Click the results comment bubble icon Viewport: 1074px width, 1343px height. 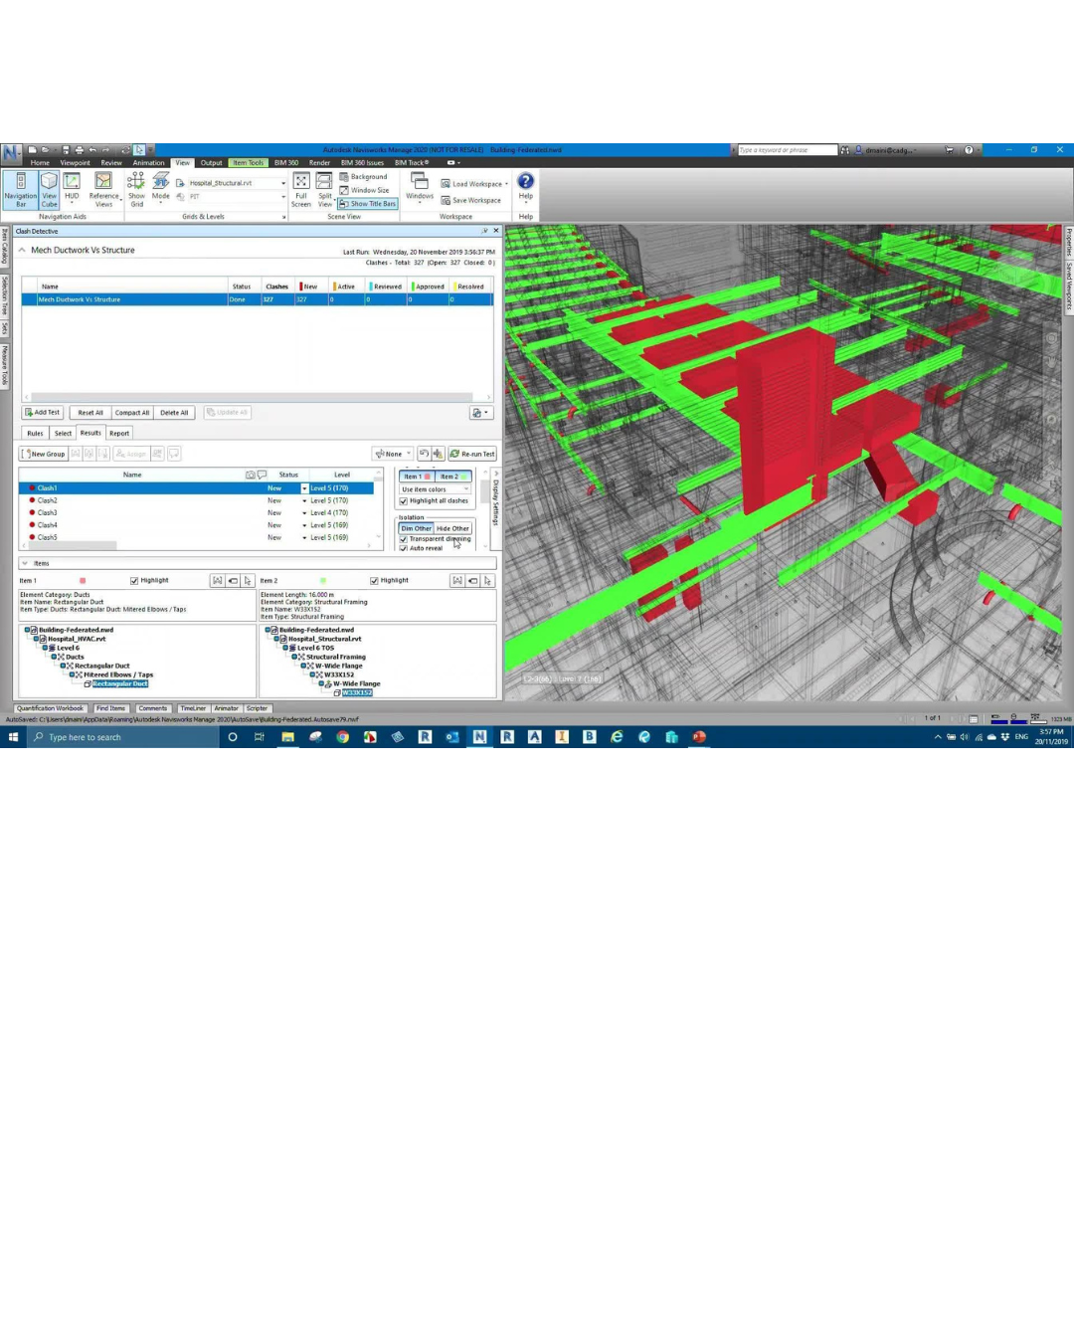coord(174,454)
